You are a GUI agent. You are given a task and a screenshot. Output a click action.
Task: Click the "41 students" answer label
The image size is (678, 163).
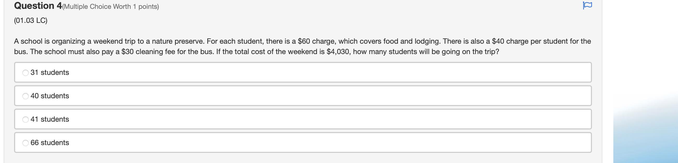50,119
